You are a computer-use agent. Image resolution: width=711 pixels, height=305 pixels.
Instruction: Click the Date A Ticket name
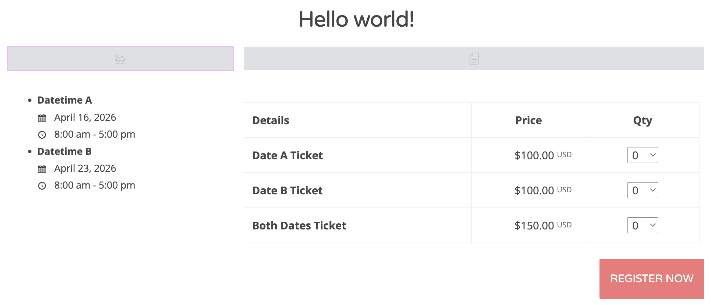click(288, 156)
